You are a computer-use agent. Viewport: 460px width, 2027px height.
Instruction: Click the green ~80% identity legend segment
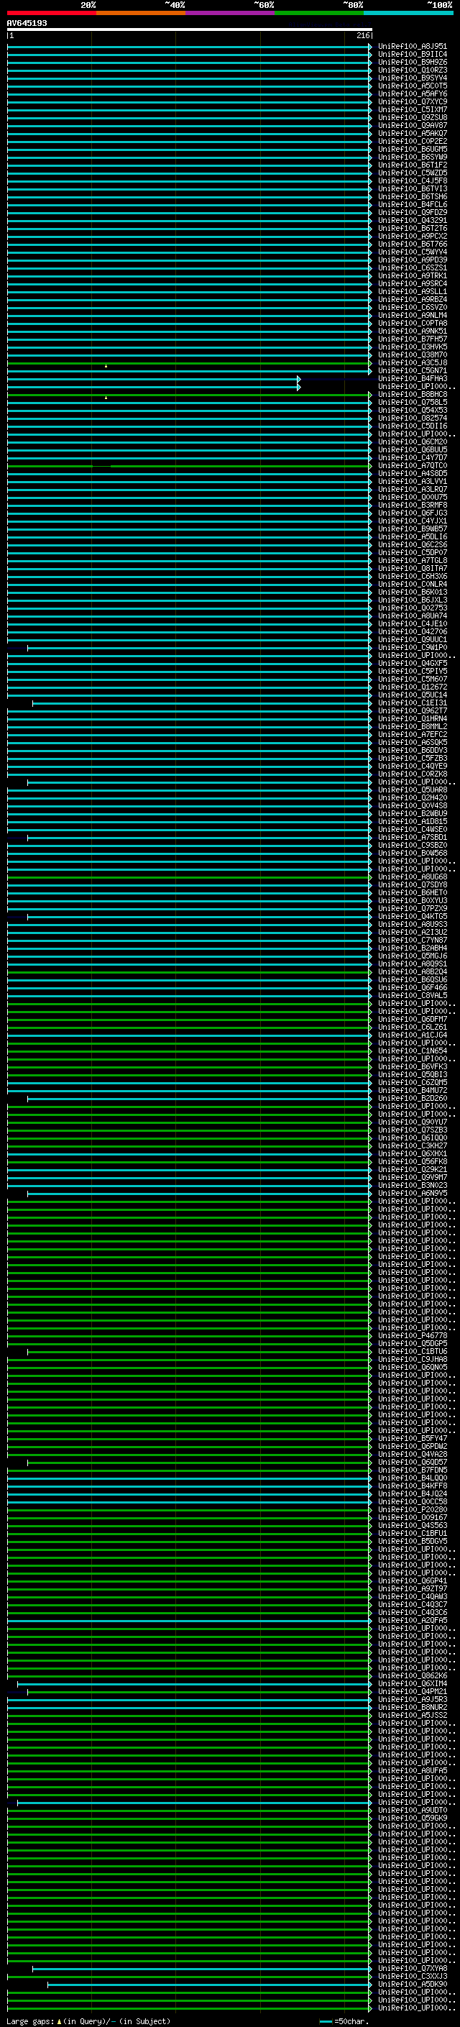318,13
